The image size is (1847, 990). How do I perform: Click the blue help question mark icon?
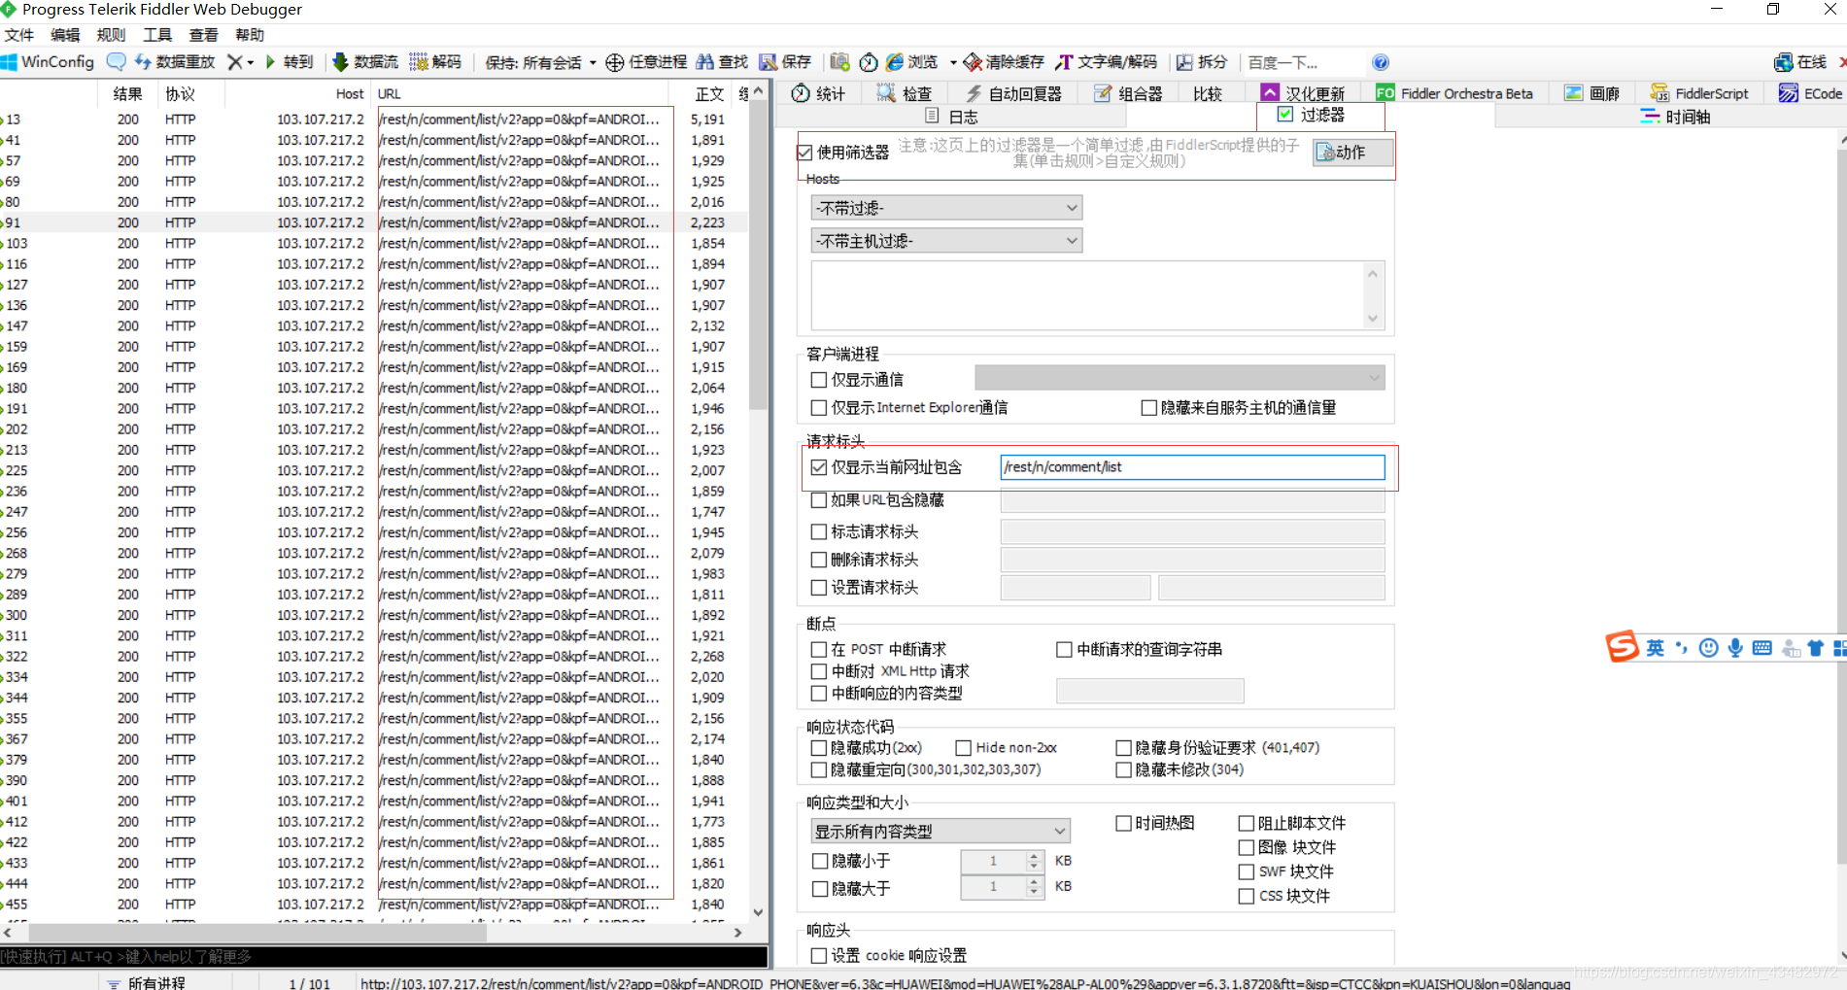pos(1381,62)
